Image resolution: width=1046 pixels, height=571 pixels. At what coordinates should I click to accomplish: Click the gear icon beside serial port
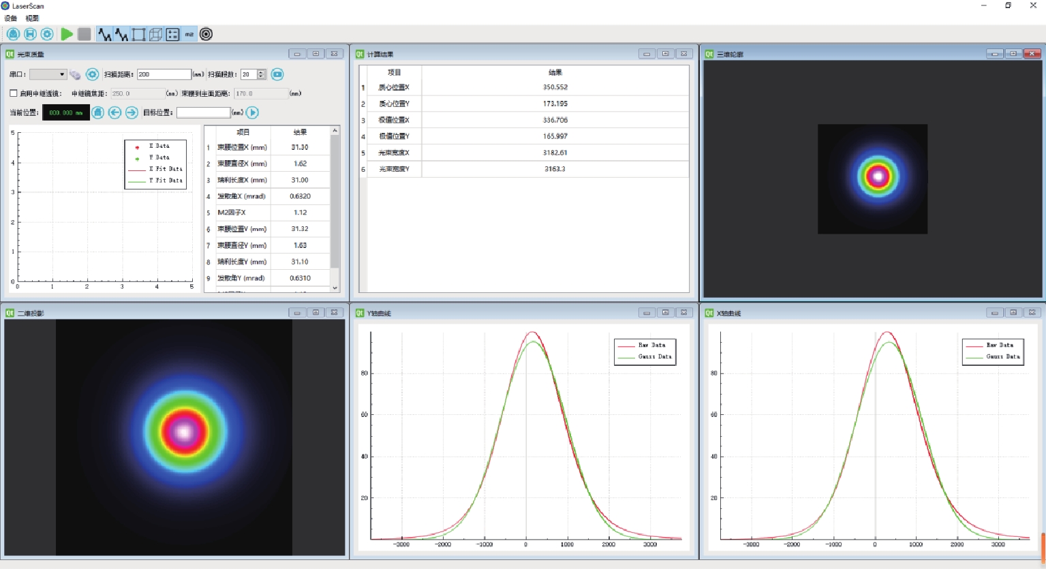[92, 74]
